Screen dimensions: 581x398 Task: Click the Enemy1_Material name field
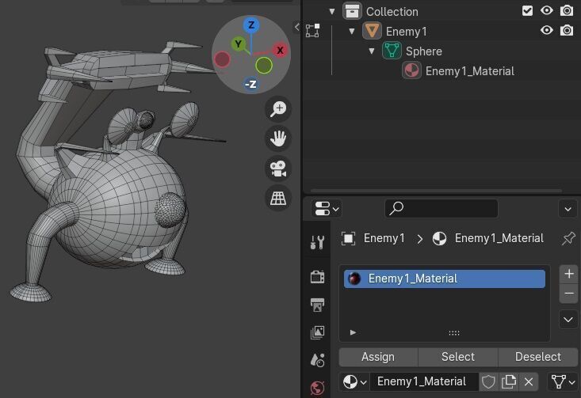[424, 381]
